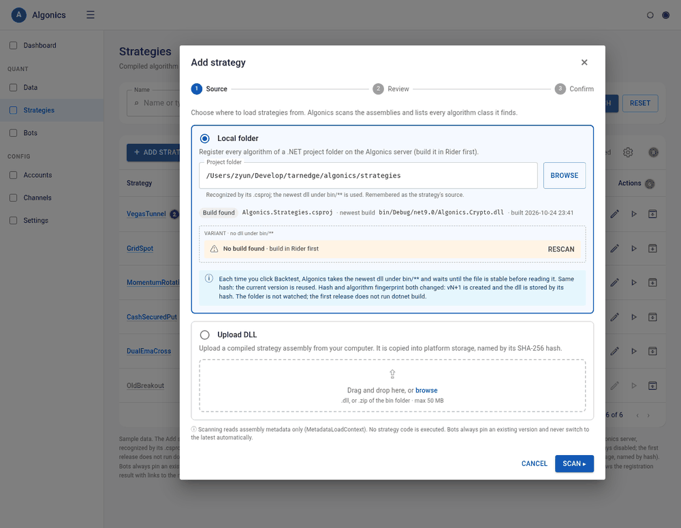Click RESCAN in the No build found warning
Image resolution: width=681 pixels, height=528 pixels.
(x=560, y=249)
